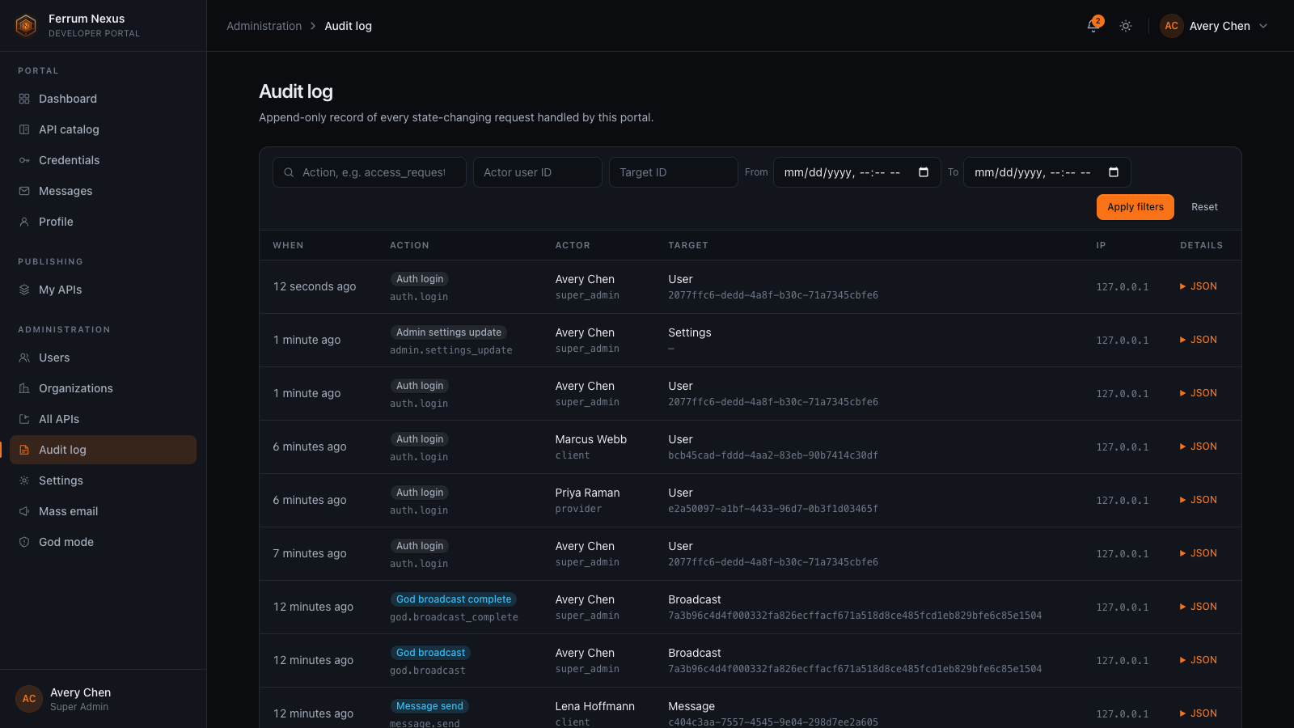
Task: Click target ID bcb45cad-fddd-4aa2-83eb-90b7414c30df
Action: pyautogui.click(x=773, y=455)
